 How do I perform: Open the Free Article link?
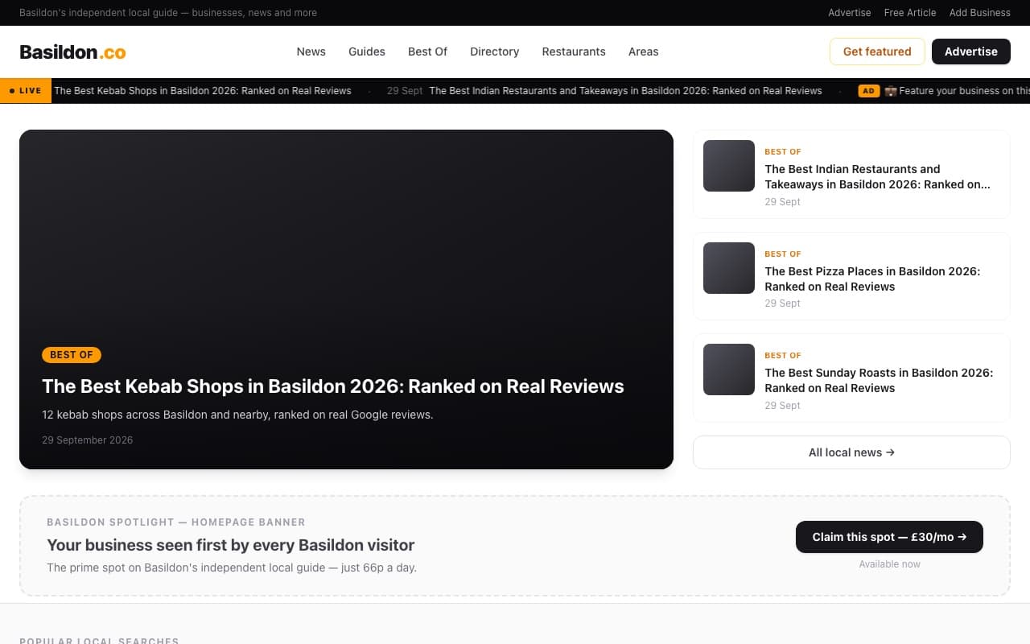pos(909,13)
